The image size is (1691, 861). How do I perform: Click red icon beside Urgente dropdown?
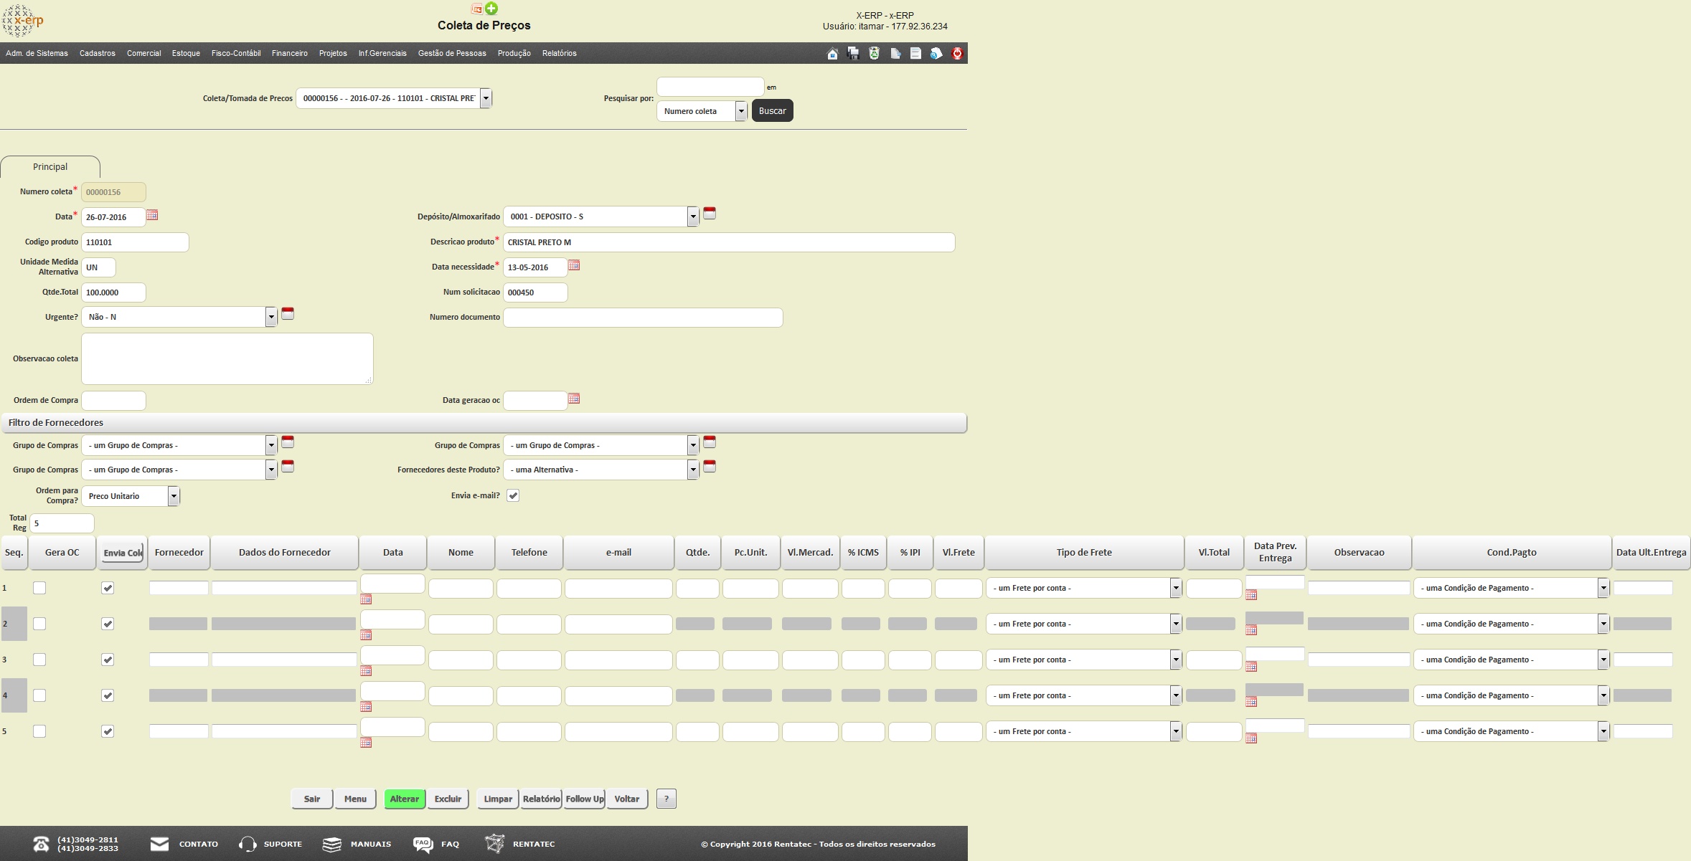[x=288, y=314]
